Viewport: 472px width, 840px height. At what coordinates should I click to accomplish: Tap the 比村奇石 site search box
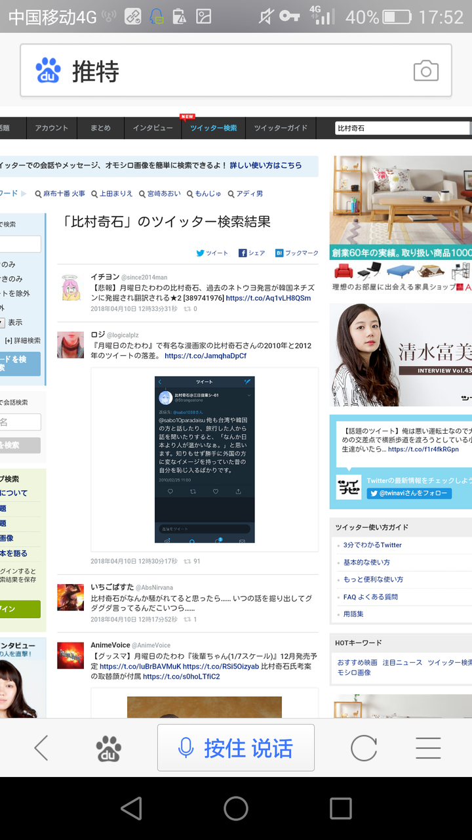pyautogui.click(x=402, y=129)
